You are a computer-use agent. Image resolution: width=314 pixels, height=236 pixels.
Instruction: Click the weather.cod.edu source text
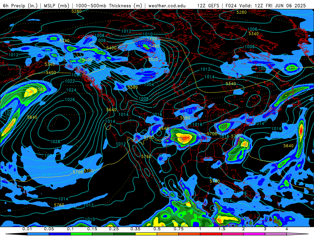click(x=167, y=6)
